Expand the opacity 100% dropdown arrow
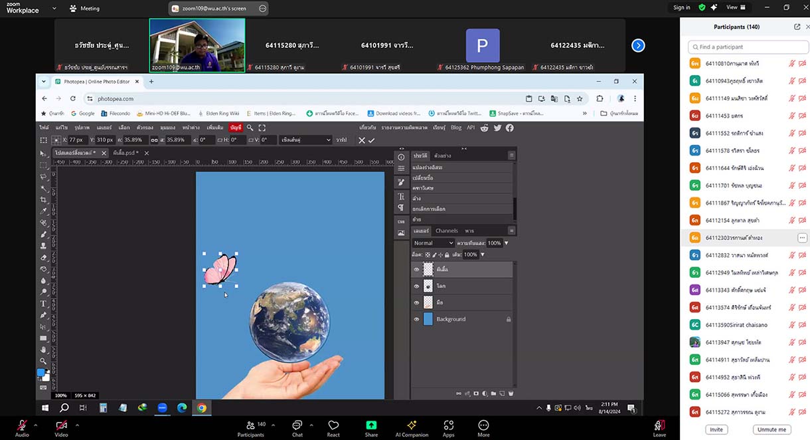The image size is (810, 440). coord(506,243)
